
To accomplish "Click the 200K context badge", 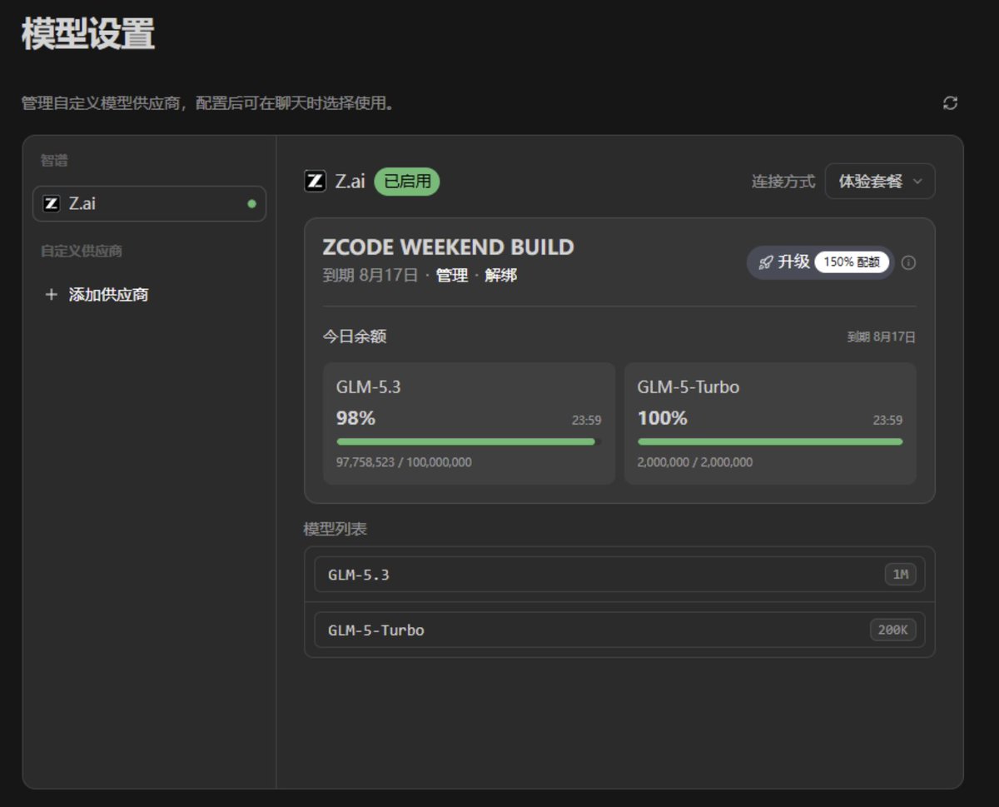I will [892, 630].
